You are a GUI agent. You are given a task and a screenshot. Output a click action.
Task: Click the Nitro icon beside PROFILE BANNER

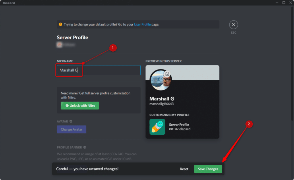click(85, 147)
